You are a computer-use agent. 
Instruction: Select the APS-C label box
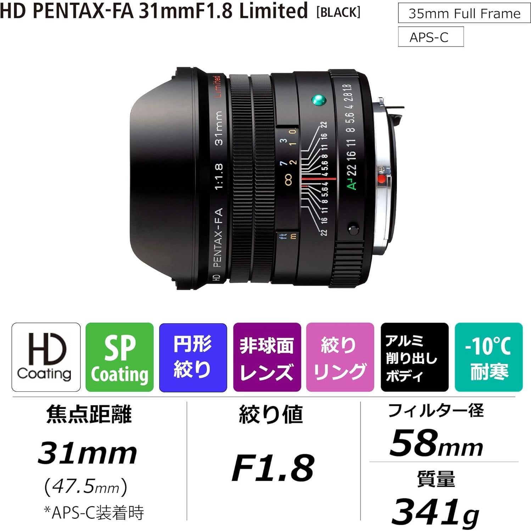point(431,37)
